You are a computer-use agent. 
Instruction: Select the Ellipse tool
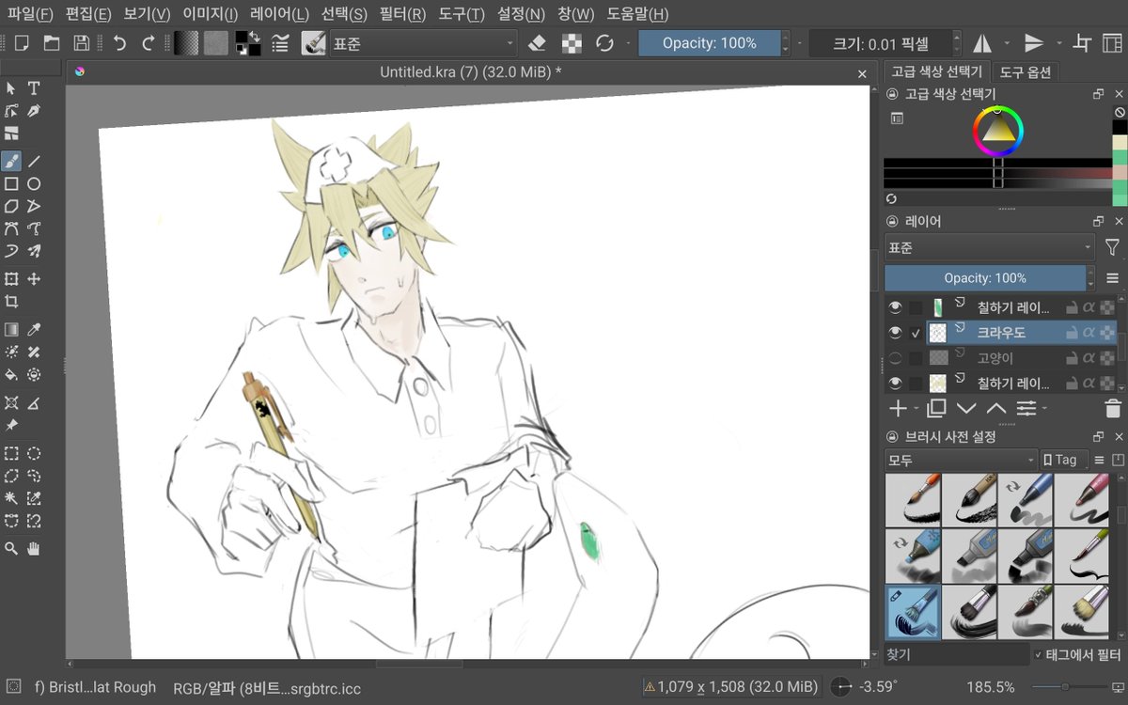pyautogui.click(x=34, y=184)
